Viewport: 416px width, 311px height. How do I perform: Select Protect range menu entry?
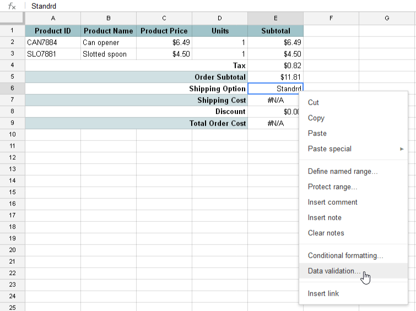(332, 187)
